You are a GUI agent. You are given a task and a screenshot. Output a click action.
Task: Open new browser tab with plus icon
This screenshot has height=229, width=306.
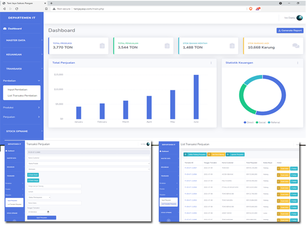pos(51,3)
